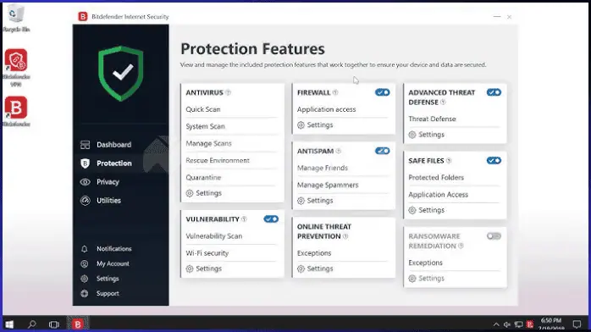Open Vulnerability Settings
Screen dimensions: 591x332
(x=204, y=268)
